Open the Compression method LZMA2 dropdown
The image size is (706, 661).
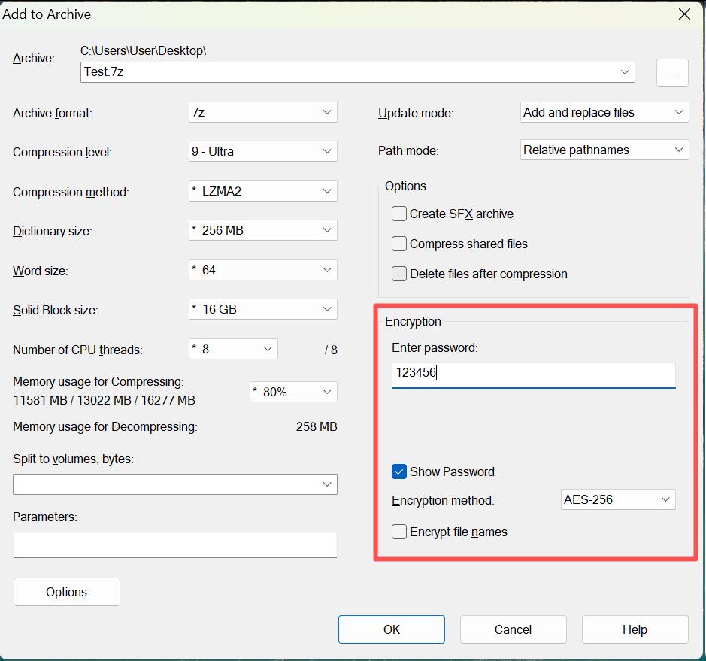[x=262, y=192]
